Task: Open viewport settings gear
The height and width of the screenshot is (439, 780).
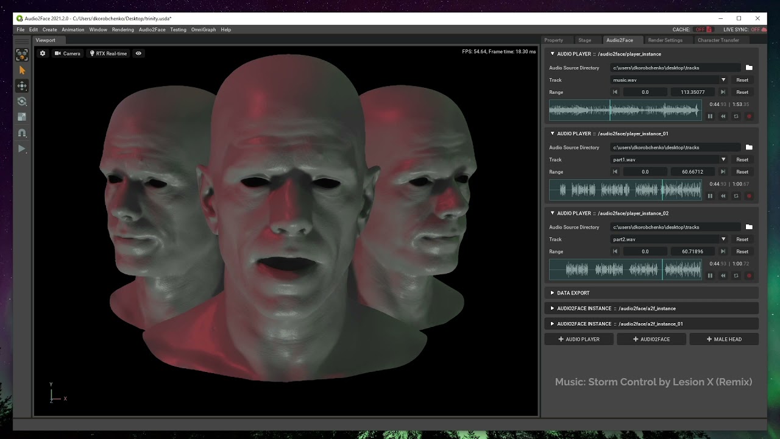Action: click(43, 54)
